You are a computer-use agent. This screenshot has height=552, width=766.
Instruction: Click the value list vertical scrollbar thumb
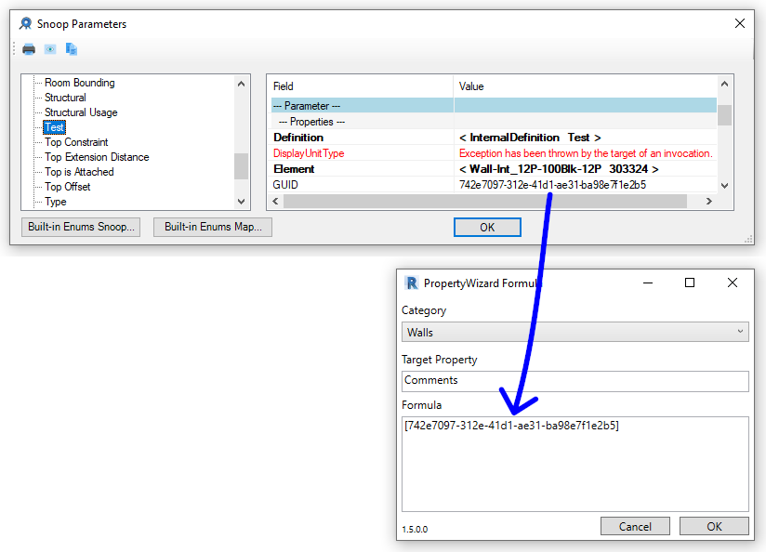[x=724, y=115]
